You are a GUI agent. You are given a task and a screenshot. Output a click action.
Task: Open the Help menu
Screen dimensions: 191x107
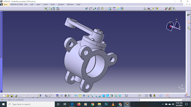[x=78, y=4]
